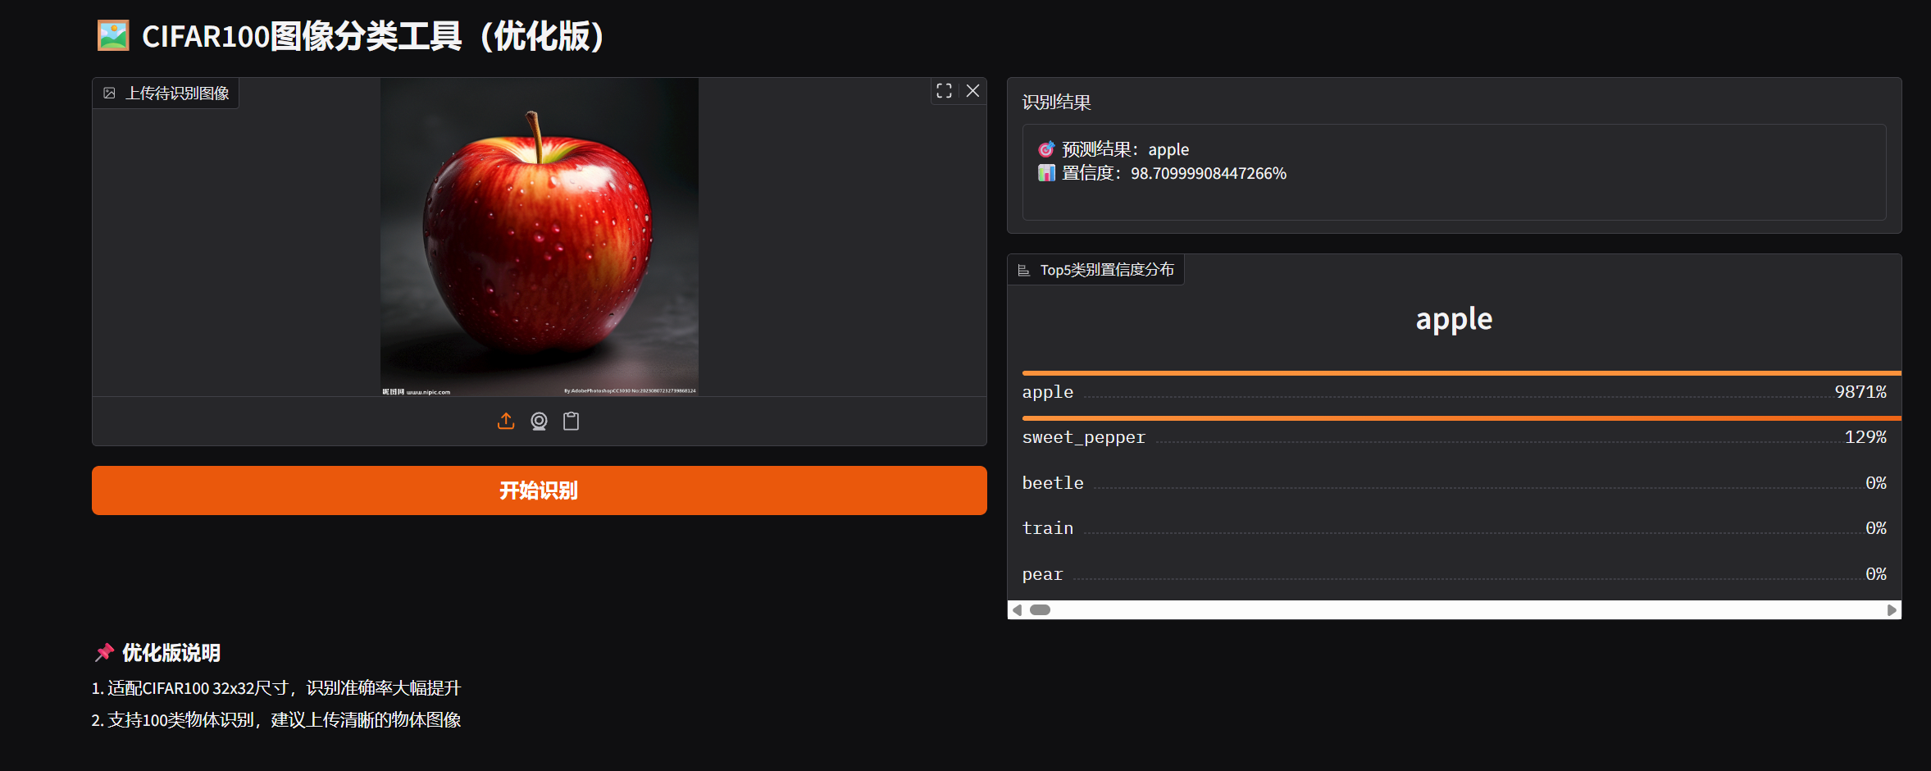The height and width of the screenshot is (771, 1931).
Task: Click the orange apple confidence bar
Action: (1461, 373)
